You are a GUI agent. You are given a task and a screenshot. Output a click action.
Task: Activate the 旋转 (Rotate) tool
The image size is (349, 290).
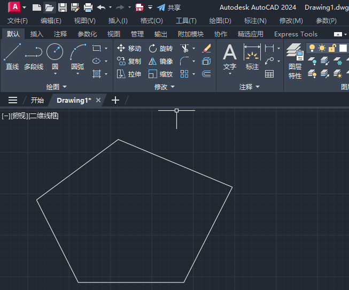pos(160,48)
